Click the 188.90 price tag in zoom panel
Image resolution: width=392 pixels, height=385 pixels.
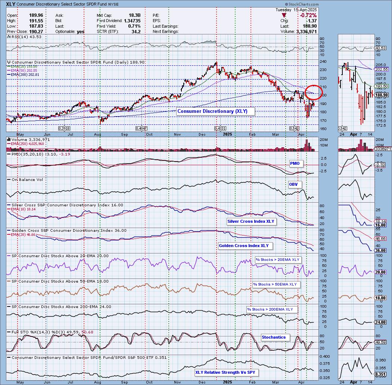tap(382, 95)
